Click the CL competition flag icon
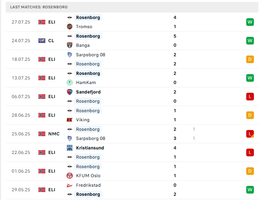263x200 pixels. pyautogui.click(x=42, y=41)
